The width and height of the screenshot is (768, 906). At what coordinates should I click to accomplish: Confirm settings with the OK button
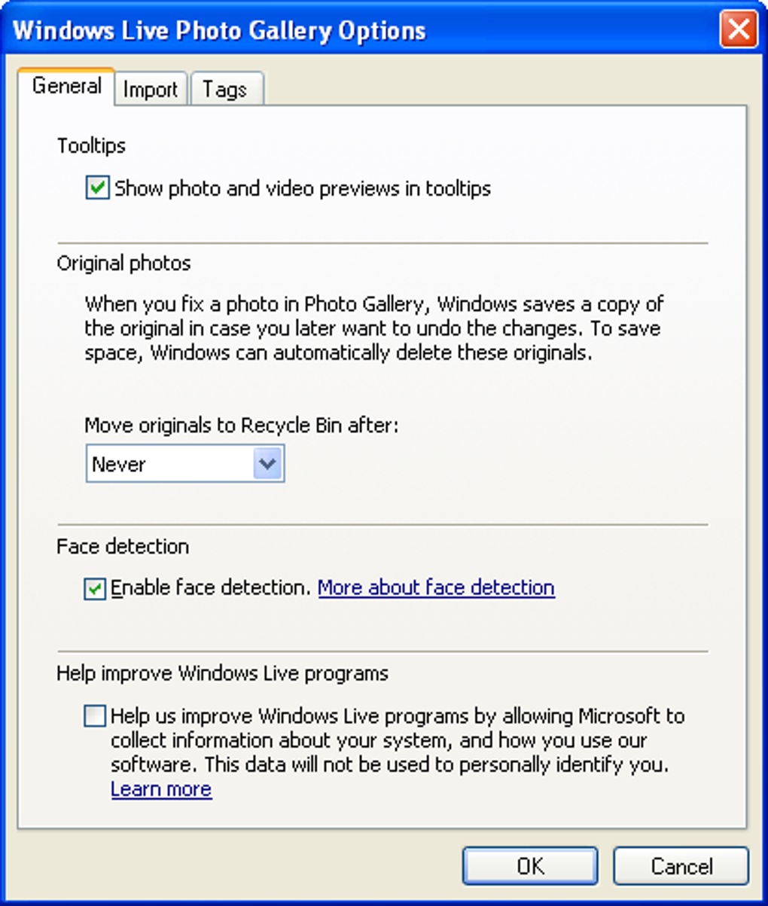click(530, 865)
